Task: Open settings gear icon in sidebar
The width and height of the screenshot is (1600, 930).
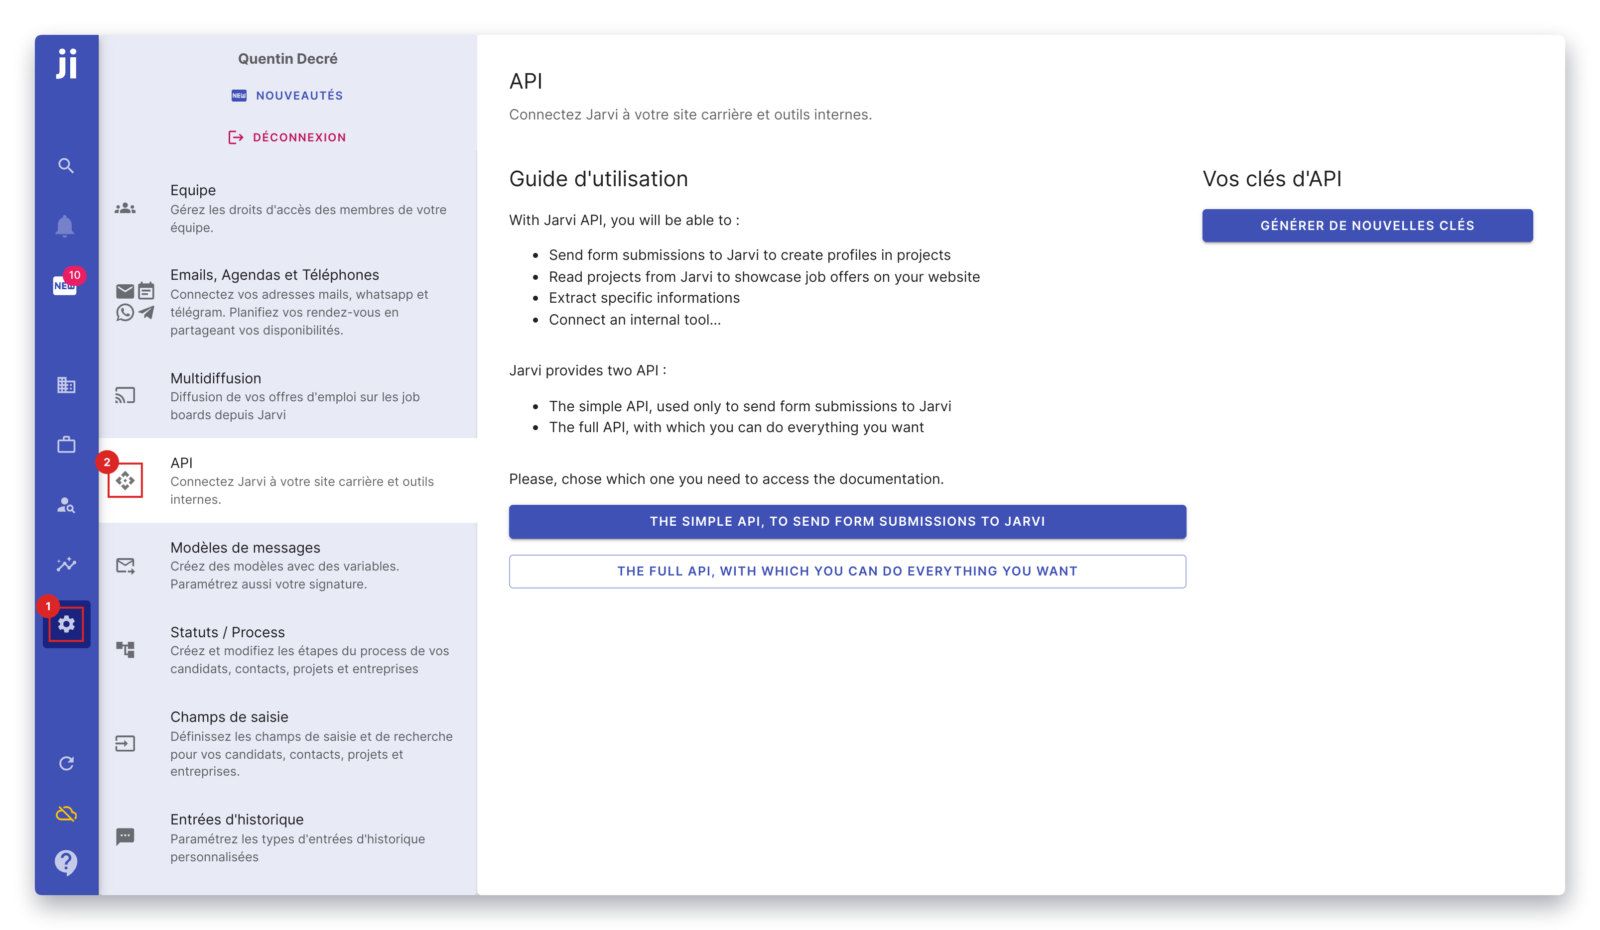Action: coord(66,624)
